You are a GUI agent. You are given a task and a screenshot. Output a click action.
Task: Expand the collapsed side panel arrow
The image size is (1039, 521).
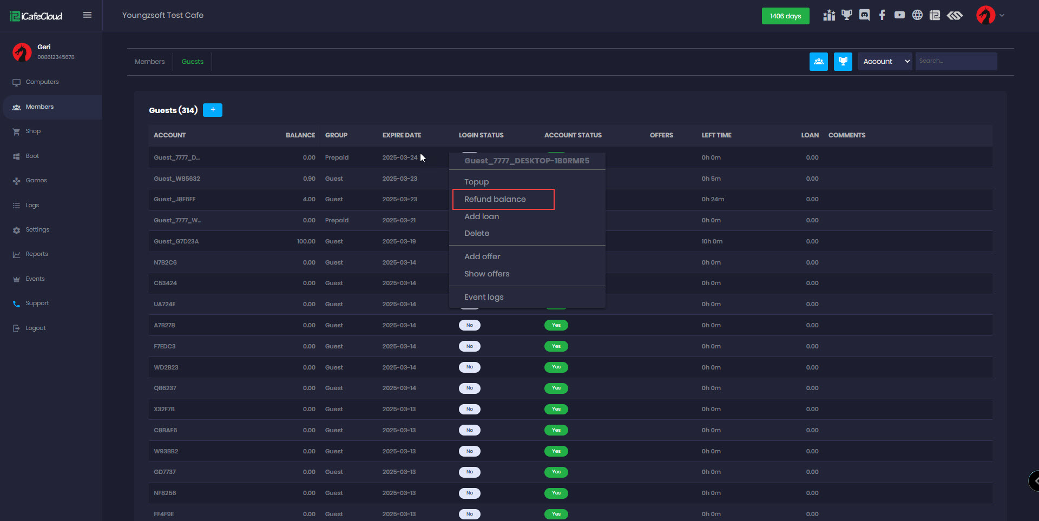pyautogui.click(x=1035, y=480)
